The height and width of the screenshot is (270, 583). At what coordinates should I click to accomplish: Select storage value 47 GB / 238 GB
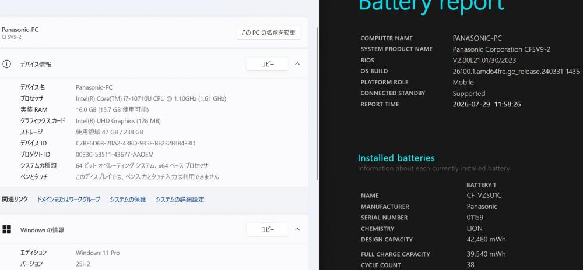click(x=110, y=132)
